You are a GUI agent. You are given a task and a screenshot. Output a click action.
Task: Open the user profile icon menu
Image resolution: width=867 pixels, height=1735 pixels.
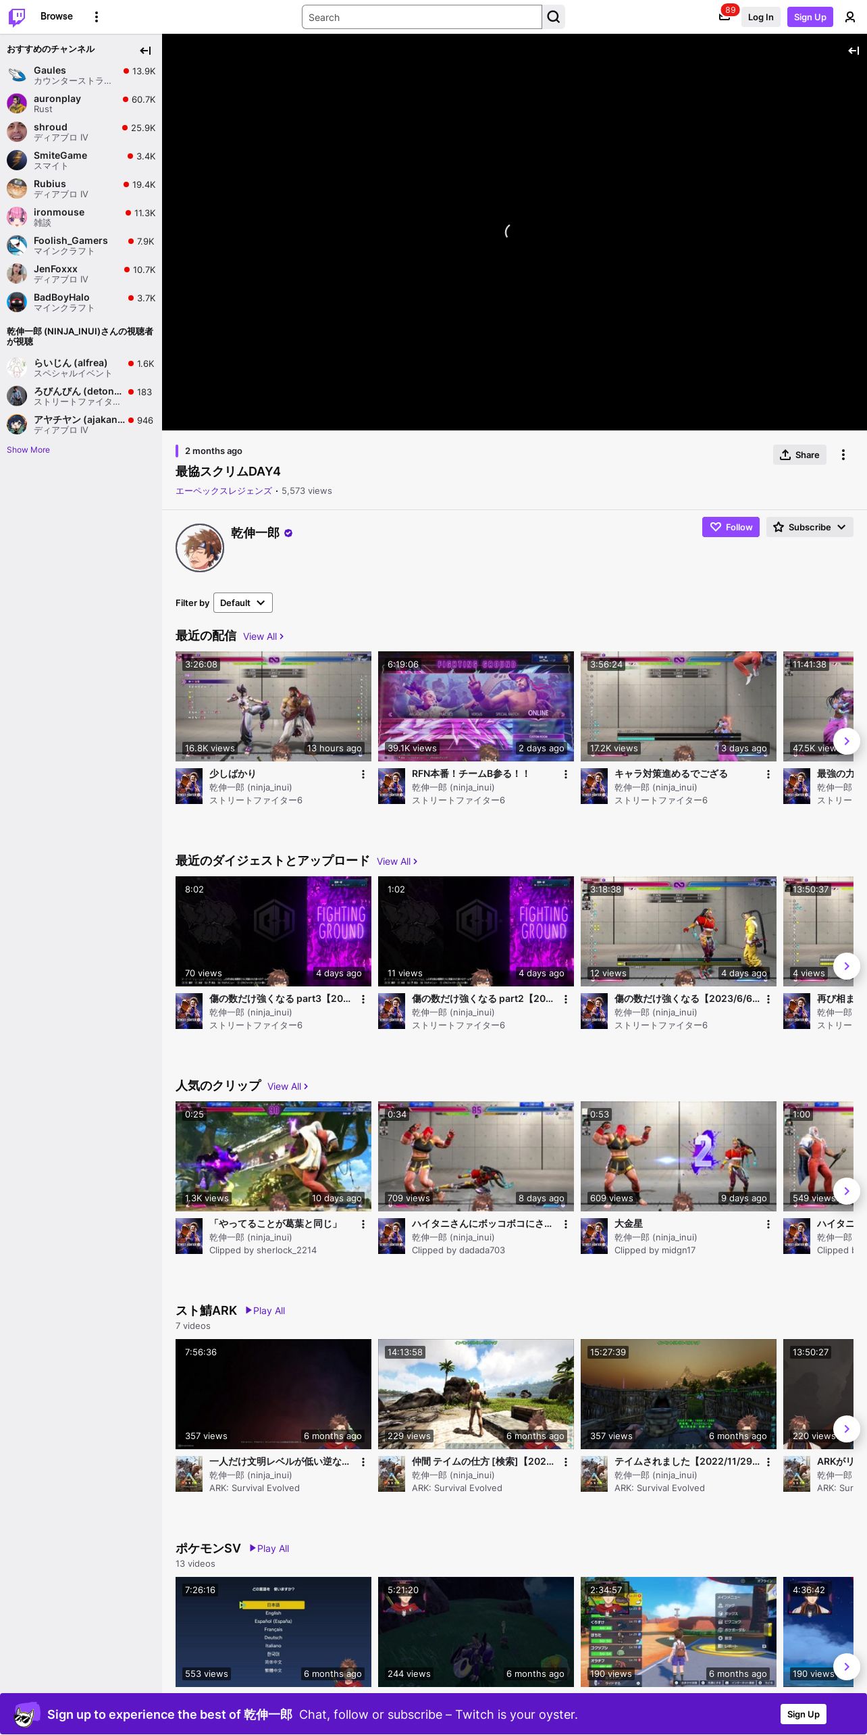coord(850,17)
